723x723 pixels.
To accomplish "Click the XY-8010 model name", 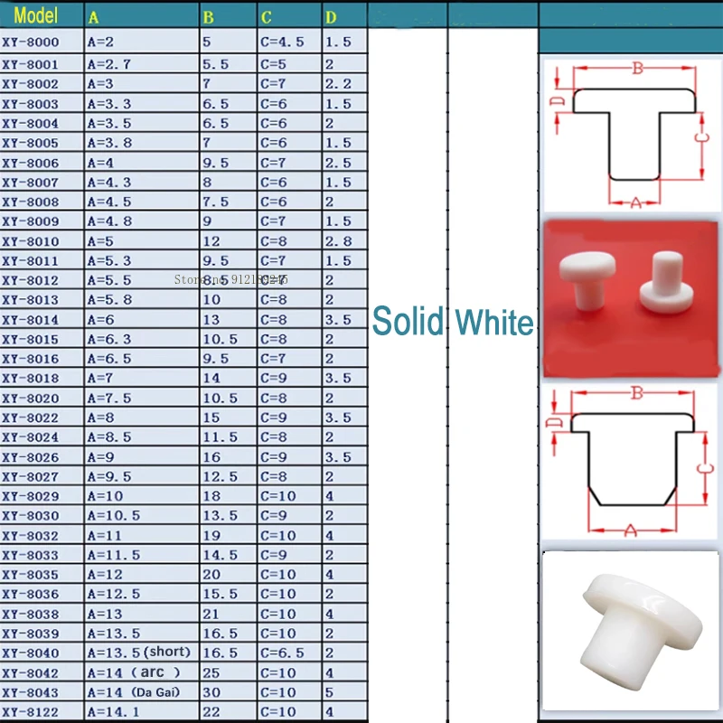I will tap(31, 241).
